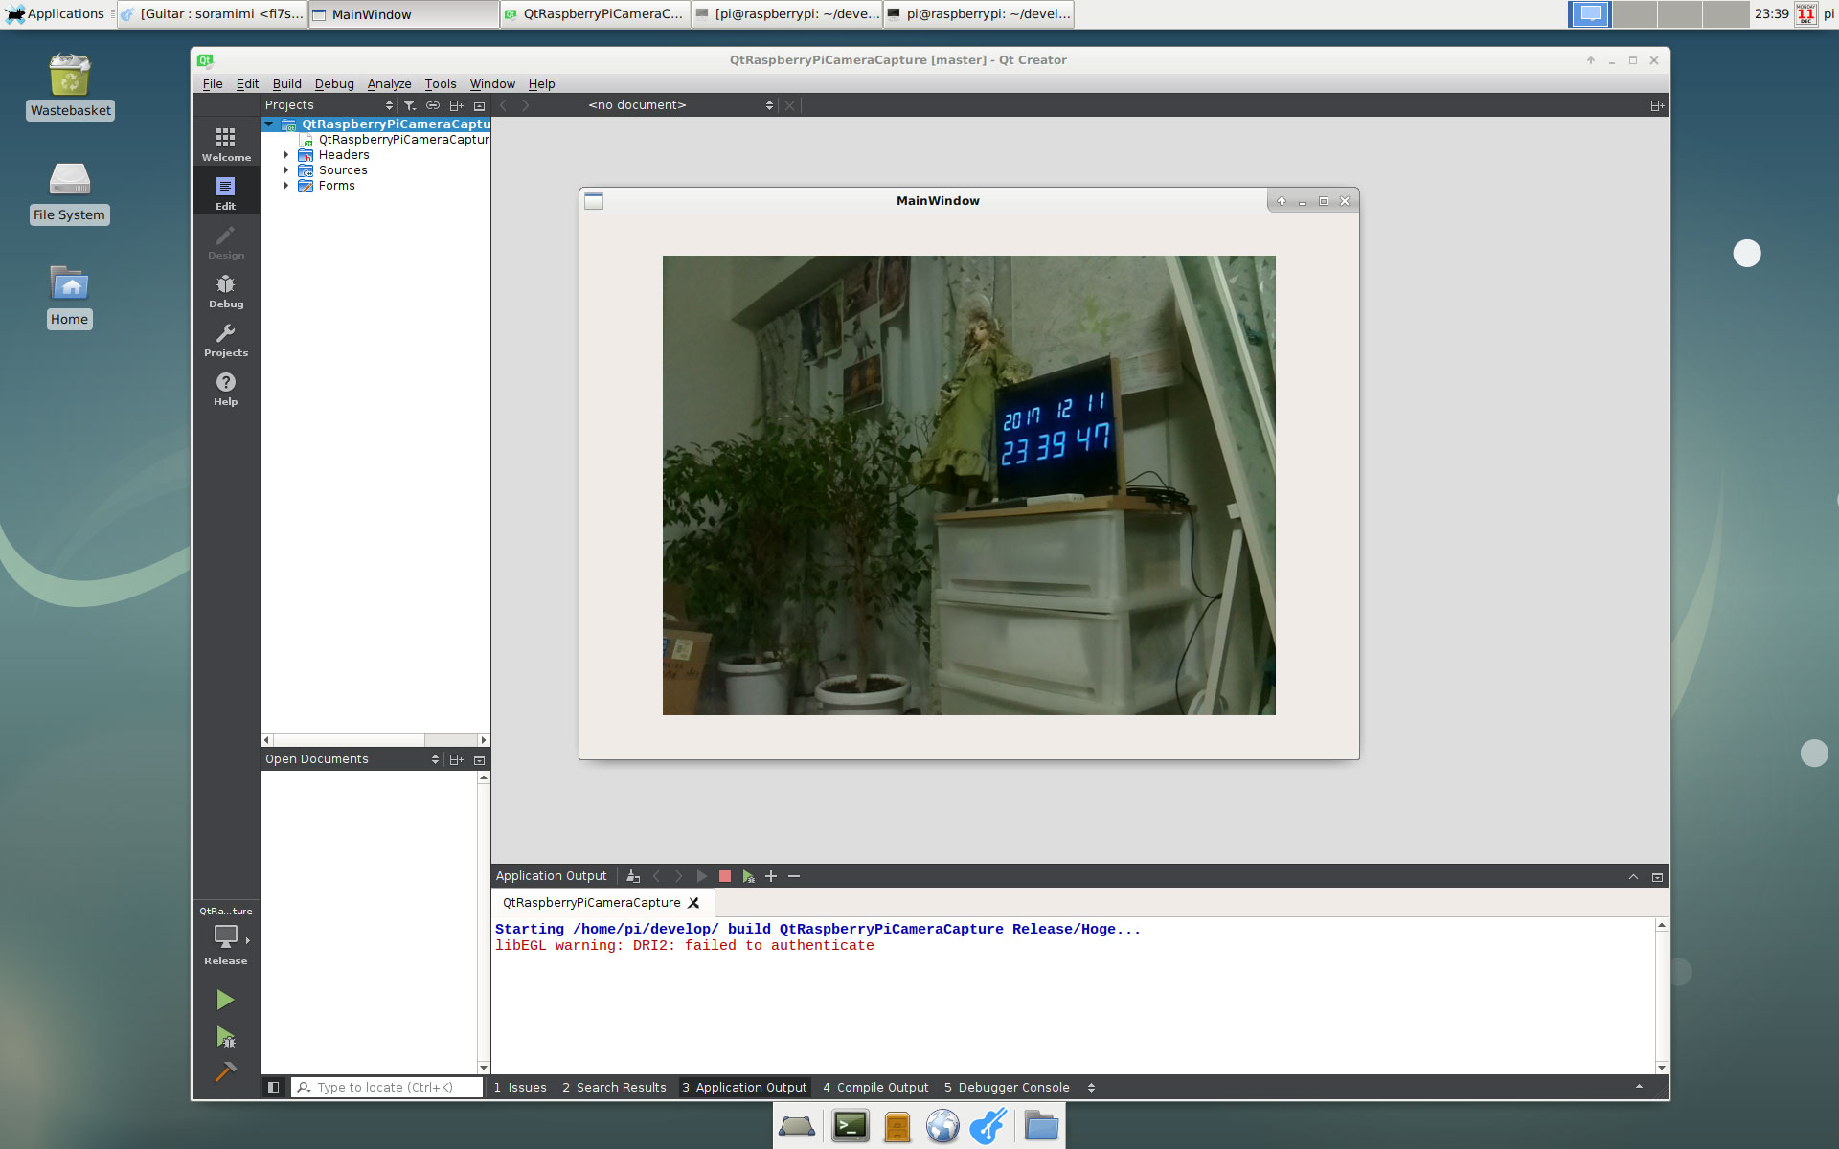The image size is (1839, 1149).
Task: Expand the Headers folder
Action: pos(285,155)
